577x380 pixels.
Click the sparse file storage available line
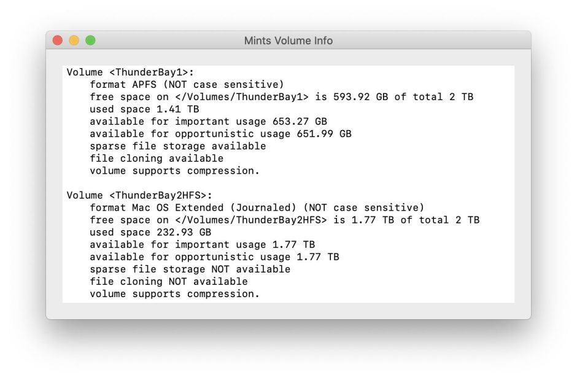(177, 146)
